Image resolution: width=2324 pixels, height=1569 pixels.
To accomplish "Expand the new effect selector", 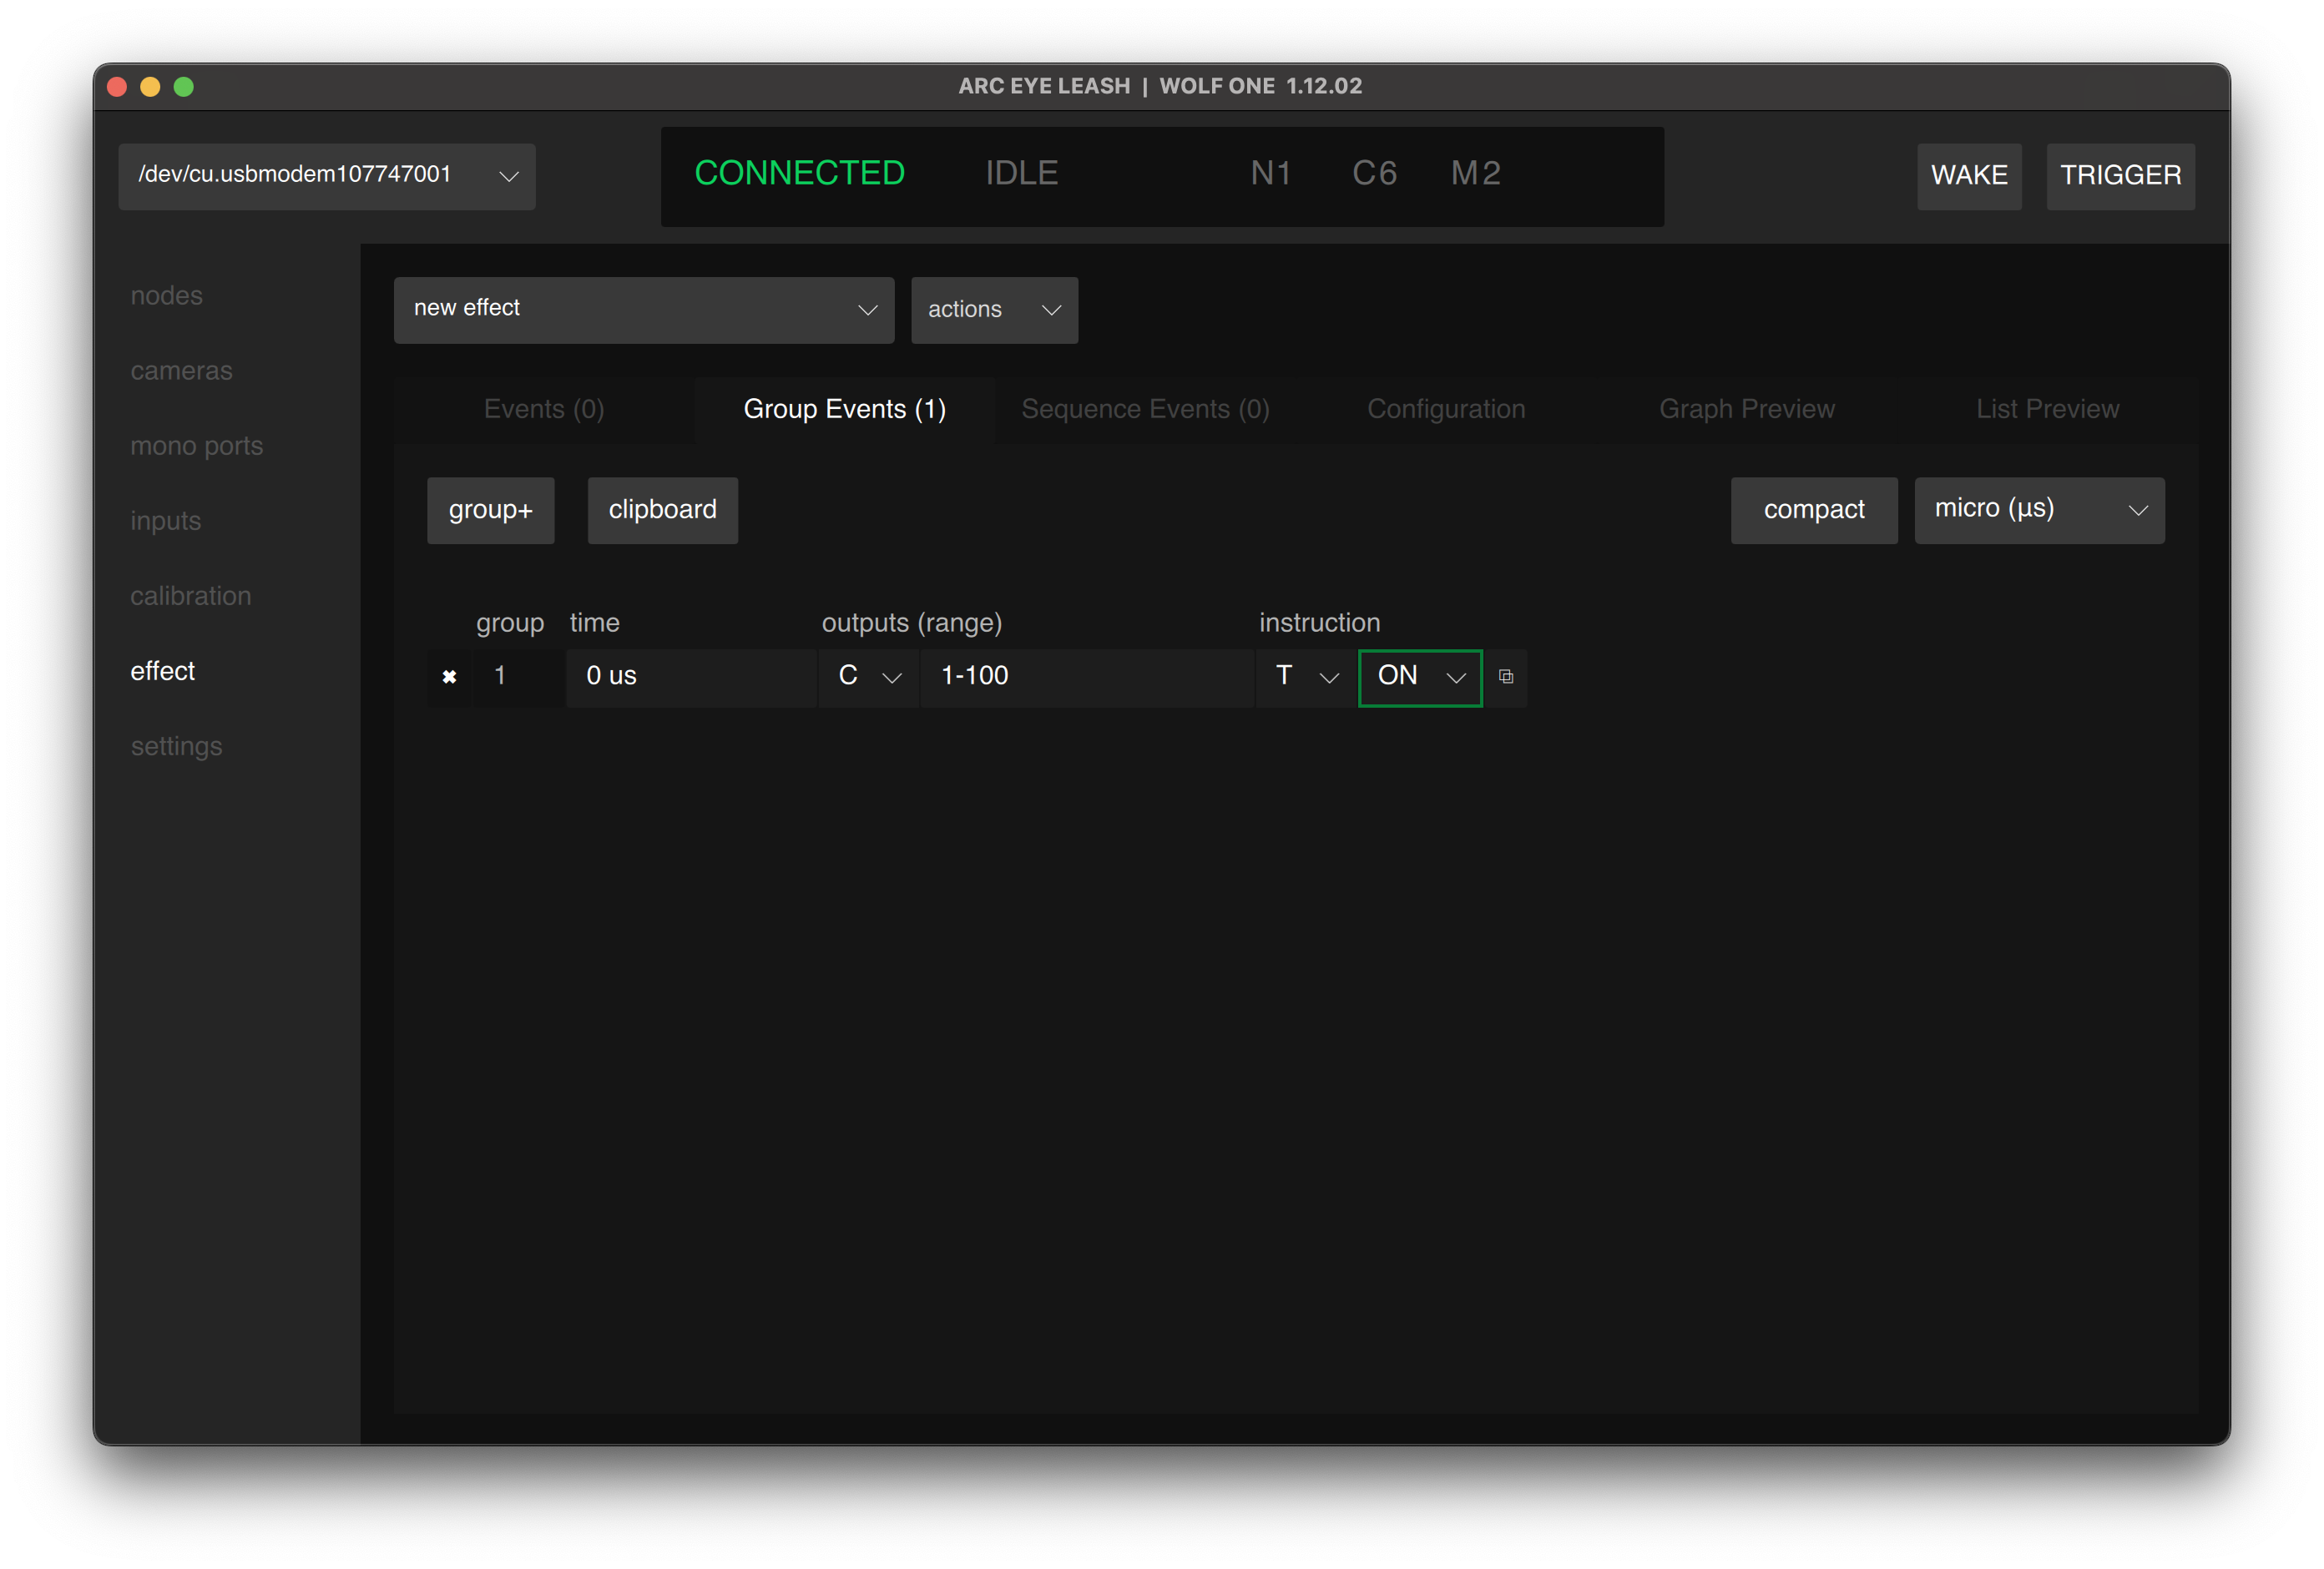I will point(643,310).
